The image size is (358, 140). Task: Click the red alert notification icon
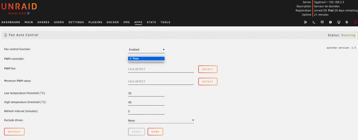356,22
